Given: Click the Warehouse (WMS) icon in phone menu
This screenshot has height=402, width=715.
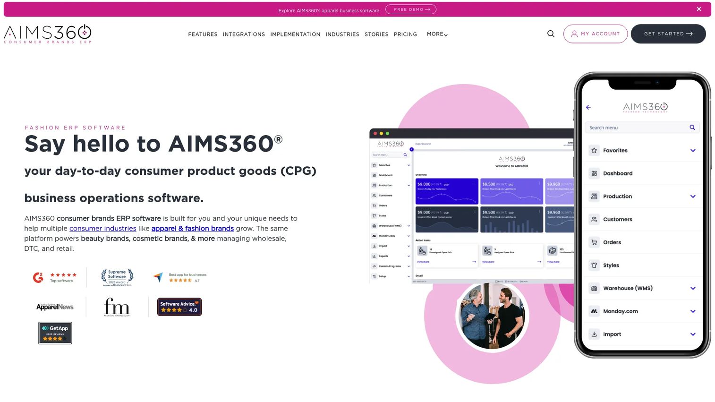Looking at the screenshot, I should tap(594, 288).
